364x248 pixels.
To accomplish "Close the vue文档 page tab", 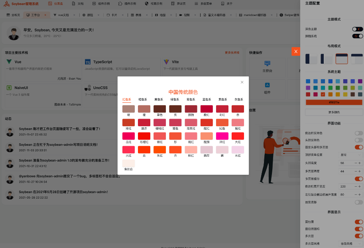I will [x=74, y=15].
